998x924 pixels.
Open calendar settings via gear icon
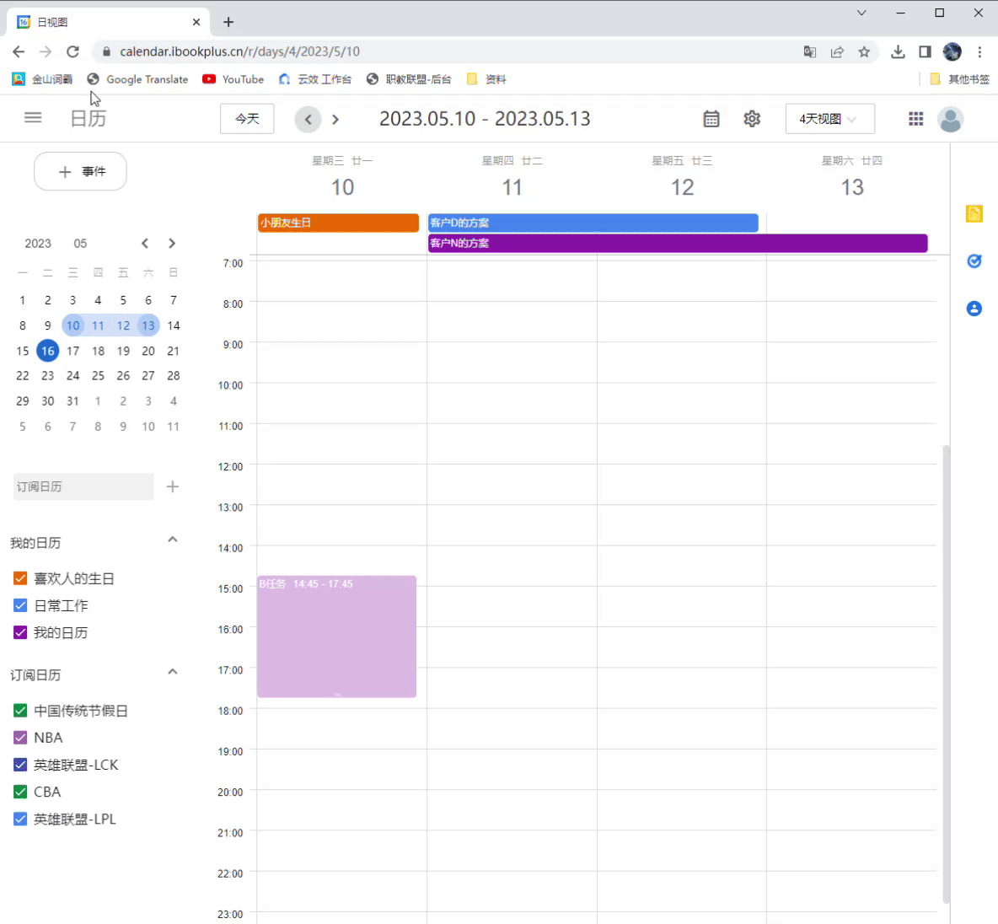(x=751, y=119)
